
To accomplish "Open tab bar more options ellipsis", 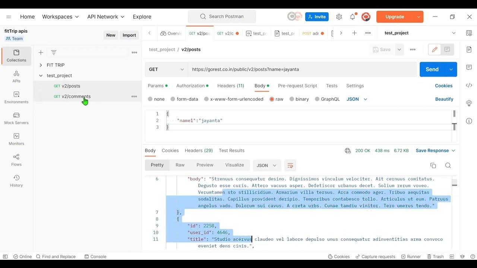I will coord(368,33).
